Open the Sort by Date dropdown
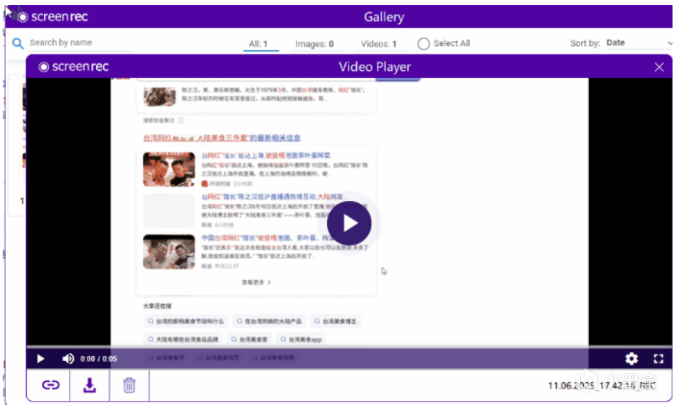Image resolution: width=677 pixels, height=405 pixels. point(639,43)
